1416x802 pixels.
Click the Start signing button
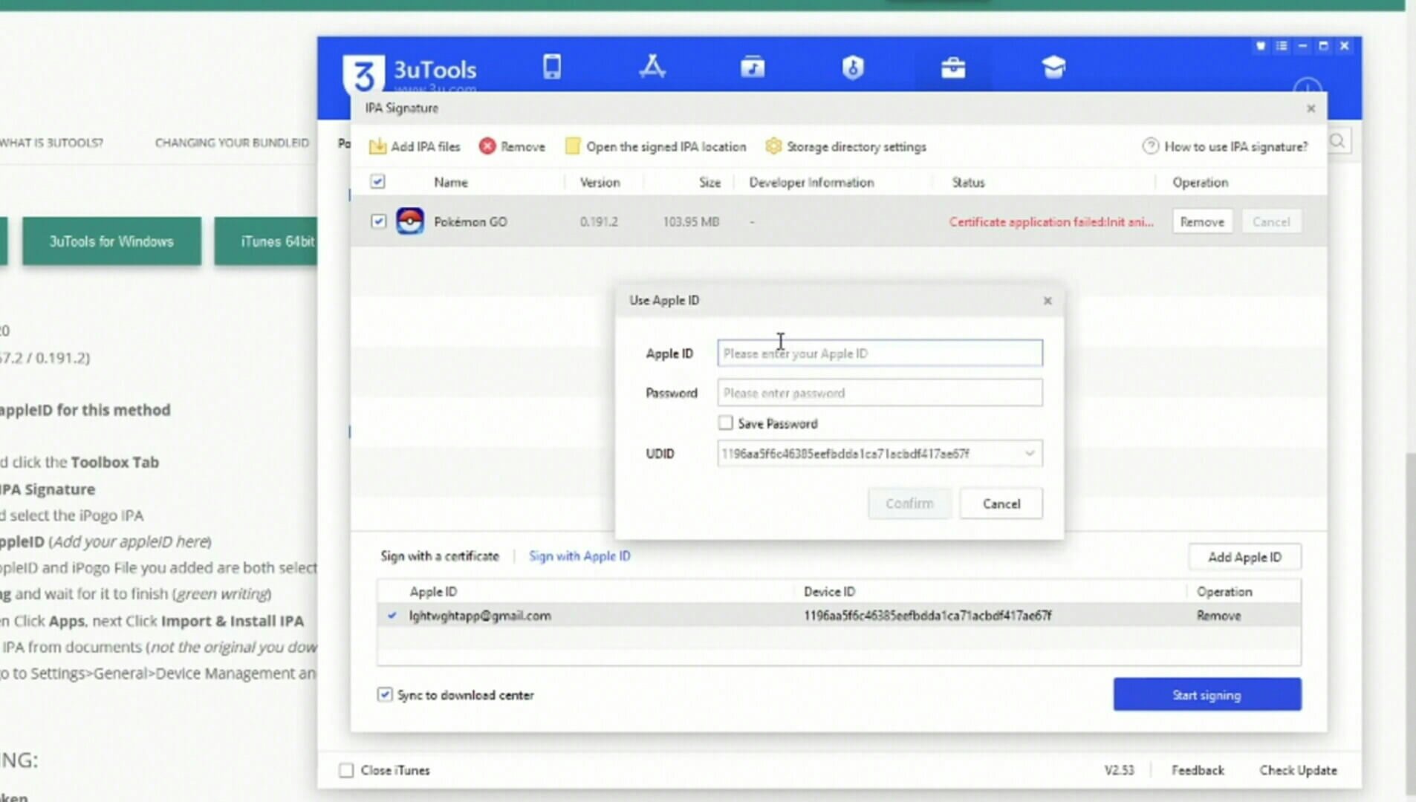click(1207, 695)
